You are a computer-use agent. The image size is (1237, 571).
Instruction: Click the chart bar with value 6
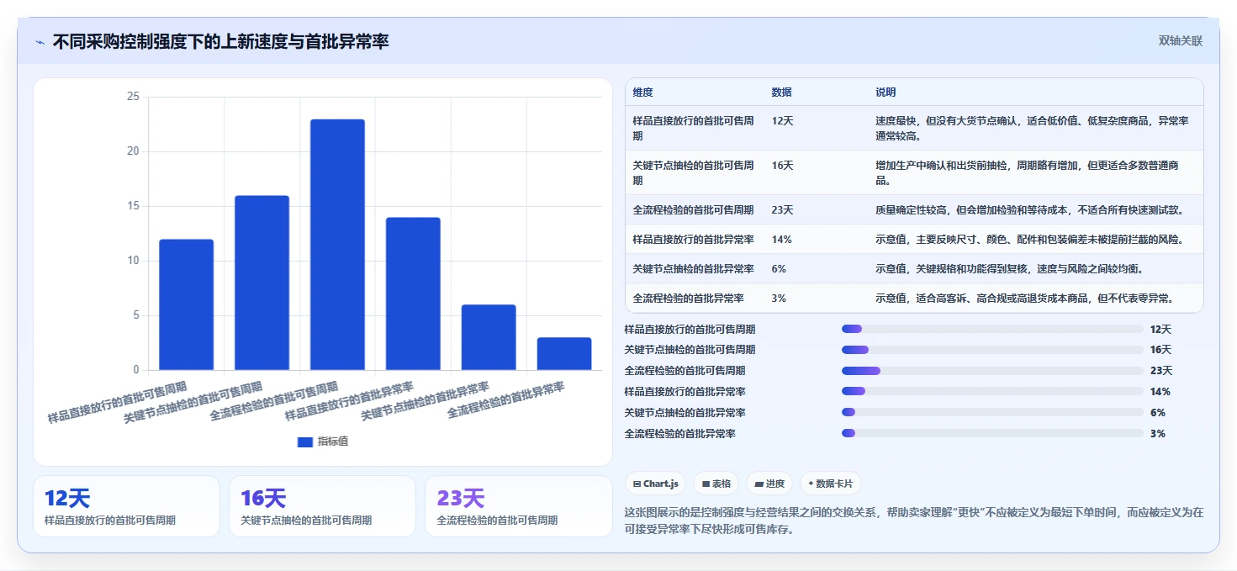(x=489, y=337)
